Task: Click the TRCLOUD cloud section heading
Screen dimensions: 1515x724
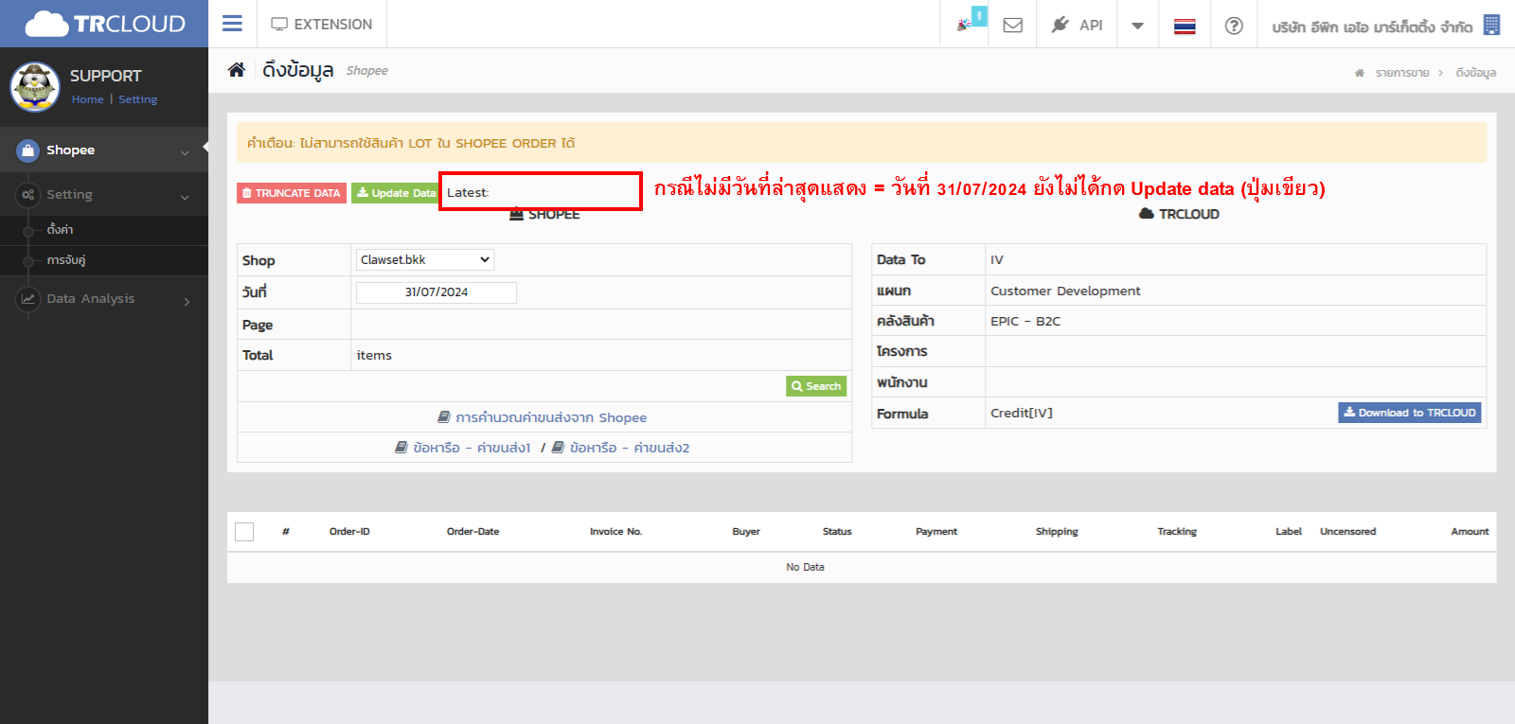Action: 1179,214
